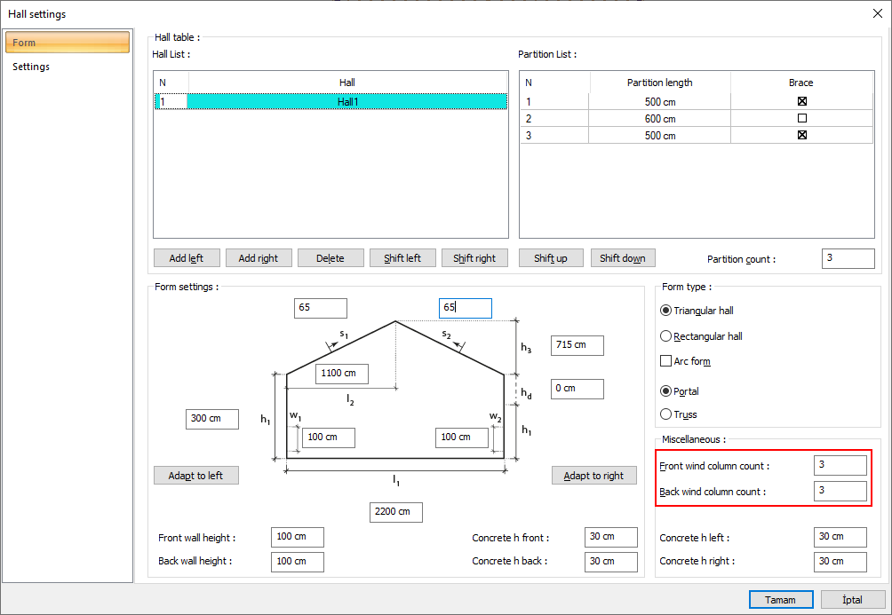This screenshot has height=615, width=892.
Task: Delete the selected hall
Action: (331, 257)
